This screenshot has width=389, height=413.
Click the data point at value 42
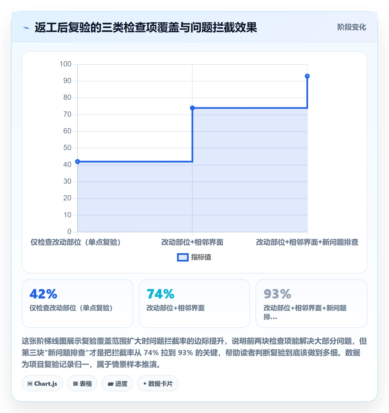pos(78,161)
